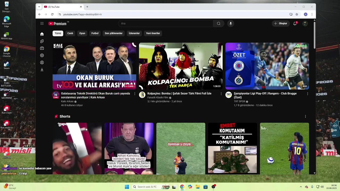This screenshot has width=340, height=191.
Task: Open File Explorer from the taskbar
Action: pyautogui.click(x=198, y=187)
